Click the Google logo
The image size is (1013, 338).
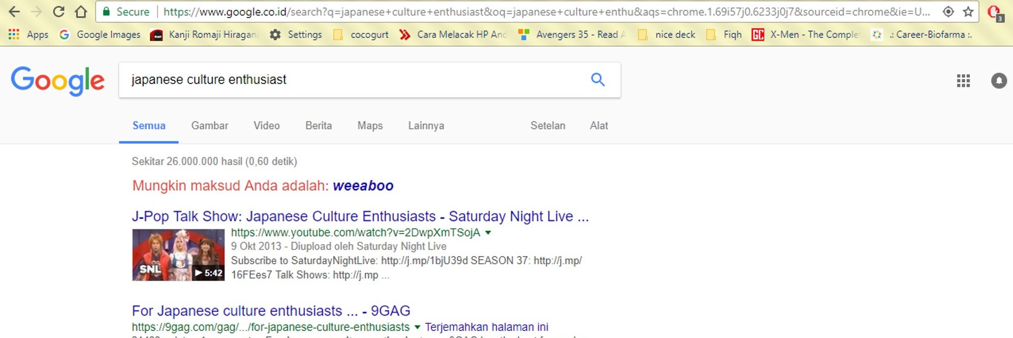click(x=57, y=80)
